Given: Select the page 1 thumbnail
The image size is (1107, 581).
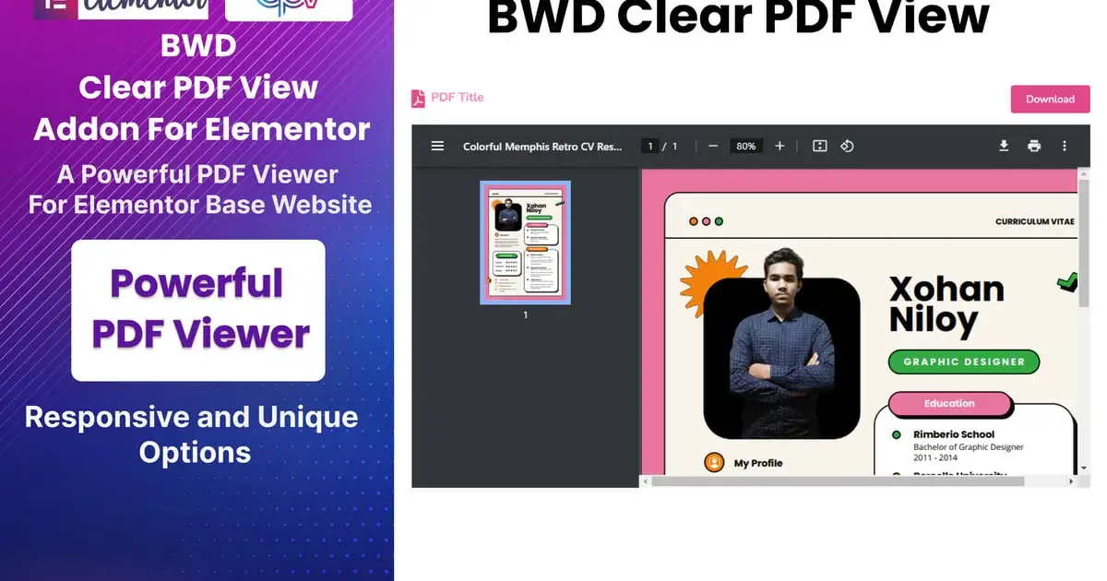Looking at the screenshot, I should tap(525, 243).
